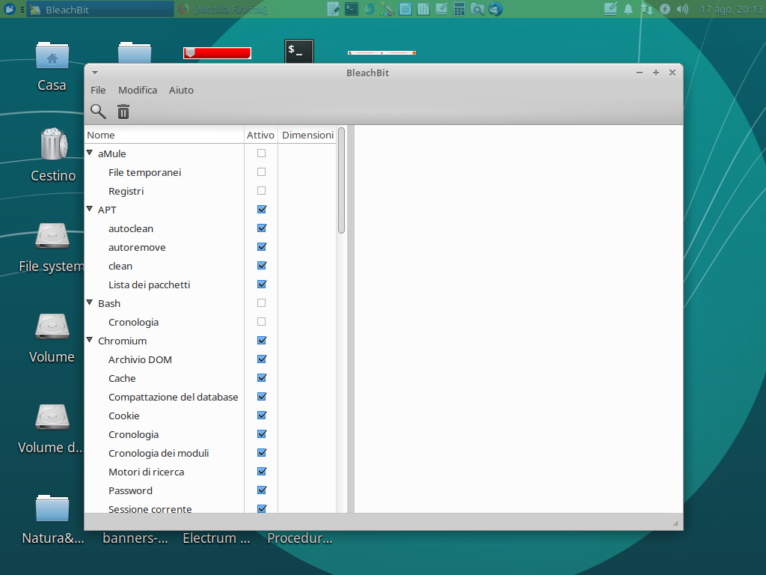766x575 pixels.
Task: Select the BleachBit taskbar button
Action: [x=101, y=9]
